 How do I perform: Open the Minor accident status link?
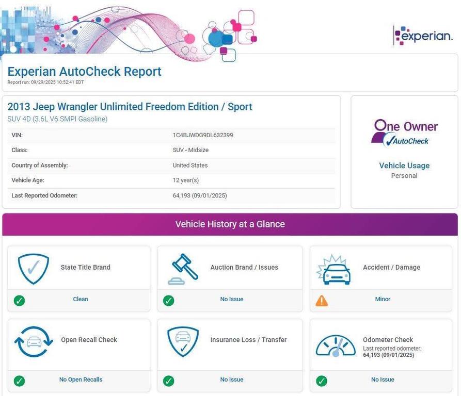click(x=383, y=299)
